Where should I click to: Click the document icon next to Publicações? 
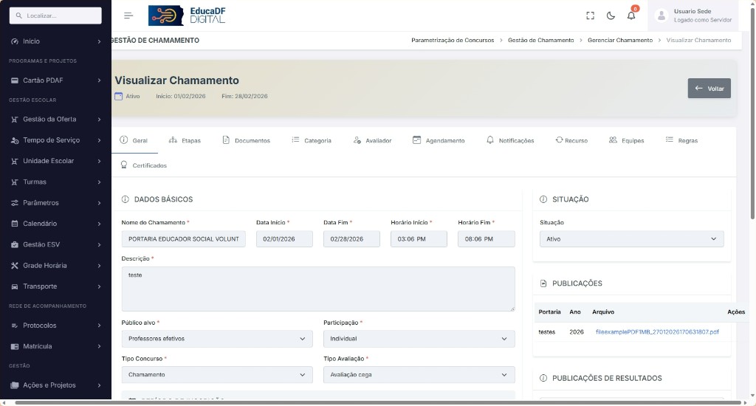coord(543,283)
